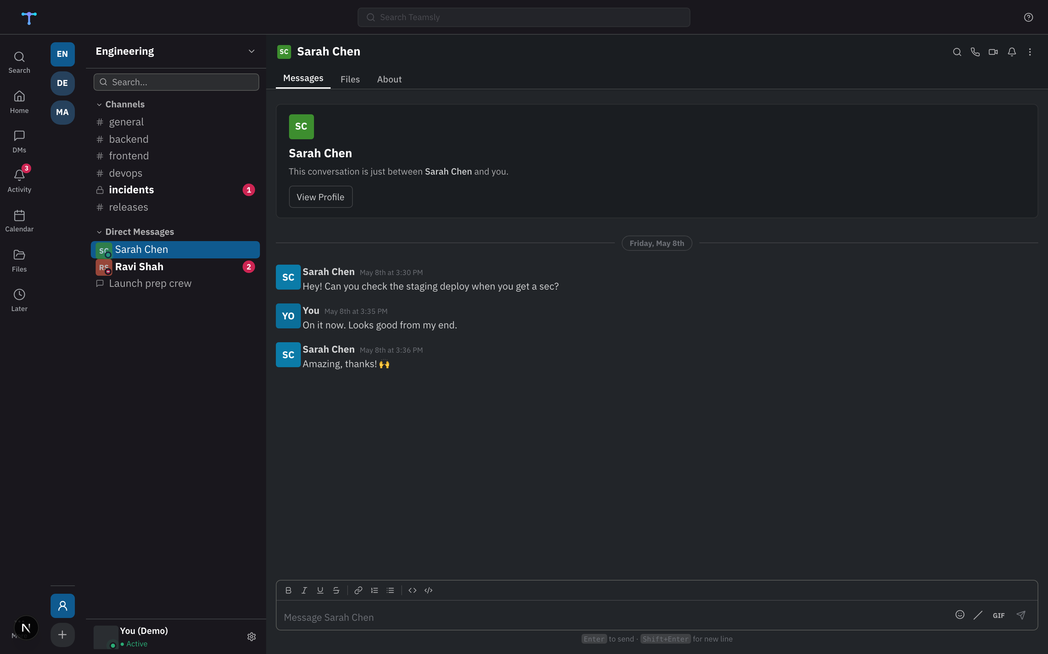Image resolution: width=1048 pixels, height=654 pixels.
Task: Open the more options menu for conversation
Action: (x=1030, y=52)
